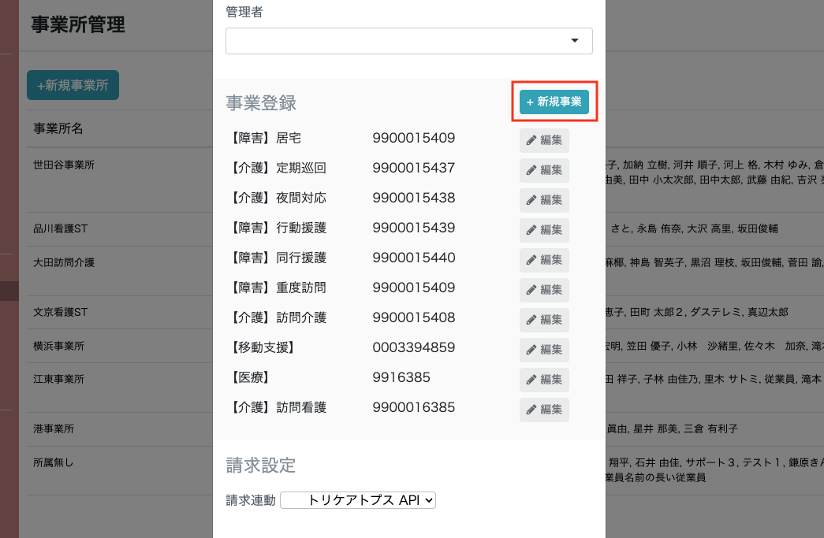
Task: Open editing for 【介護】夜間対応 service
Action: pyautogui.click(x=544, y=200)
